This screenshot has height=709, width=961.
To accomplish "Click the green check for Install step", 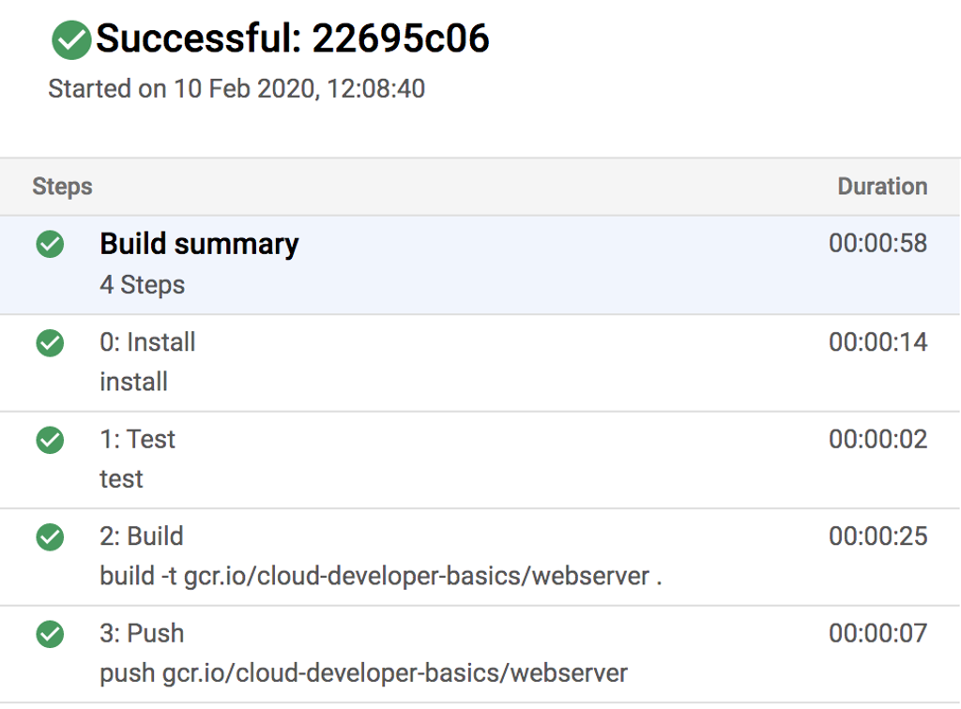I will pyautogui.click(x=50, y=343).
